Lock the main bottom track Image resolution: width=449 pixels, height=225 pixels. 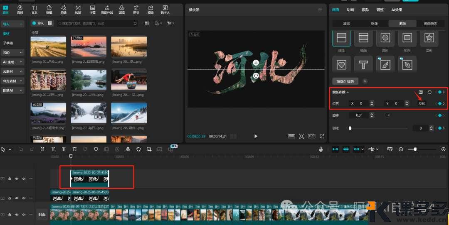10,215
